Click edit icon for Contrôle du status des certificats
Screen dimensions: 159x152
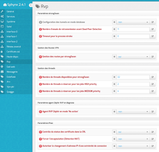coord(152,132)
